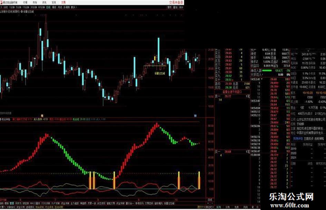Viewport: 326px width, 210px height.
Task: Select the 主题投资 tab
Action: point(308,139)
